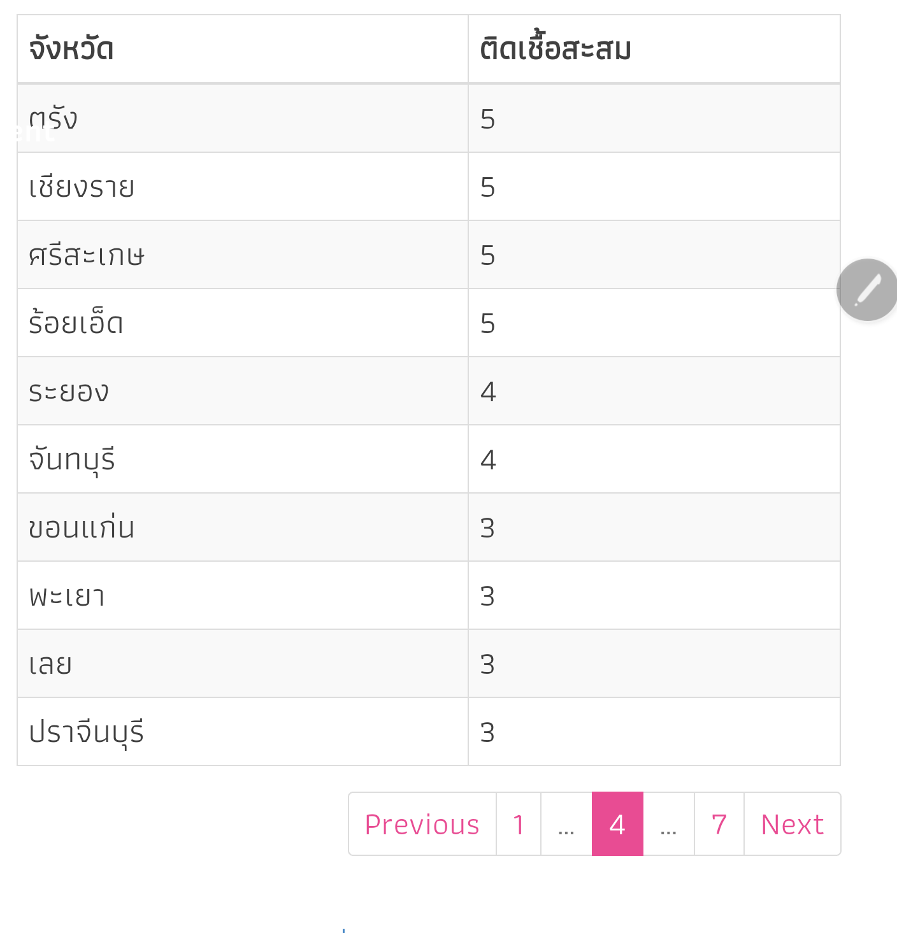Go to the Previous page
Image resolution: width=897 pixels, height=933 pixels.
[x=422, y=824]
